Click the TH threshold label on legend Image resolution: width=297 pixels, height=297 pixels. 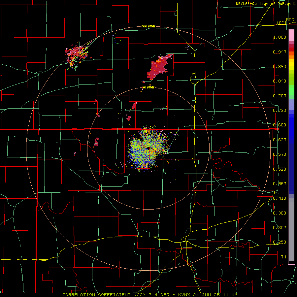tap(283, 257)
